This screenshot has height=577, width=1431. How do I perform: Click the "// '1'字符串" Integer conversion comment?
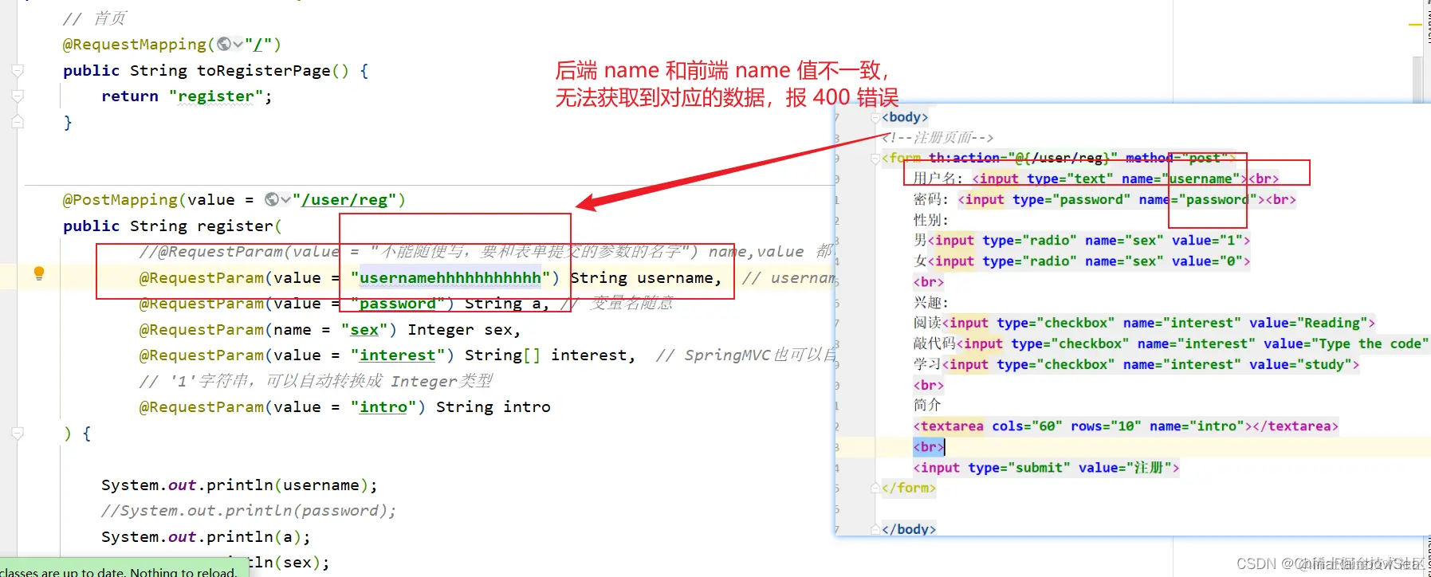click(x=316, y=382)
